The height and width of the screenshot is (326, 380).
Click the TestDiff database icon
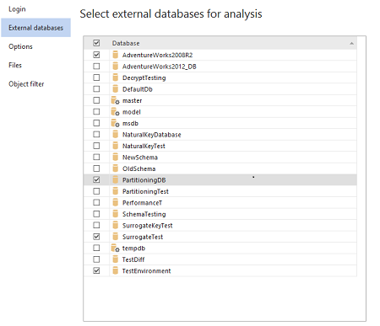pyautogui.click(x=115, y=259)
